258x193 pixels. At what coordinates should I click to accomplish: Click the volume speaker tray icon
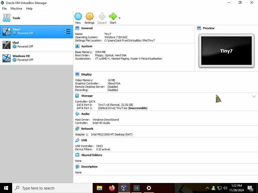coord(225,188)
